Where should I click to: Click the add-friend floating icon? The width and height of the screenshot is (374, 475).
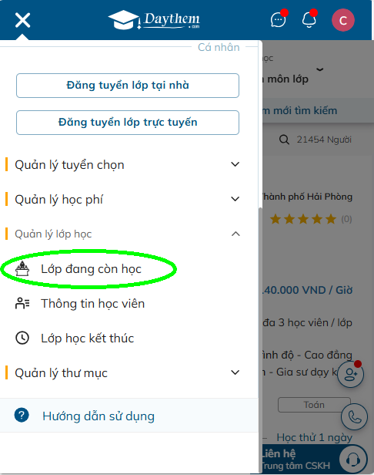point(350,374)
